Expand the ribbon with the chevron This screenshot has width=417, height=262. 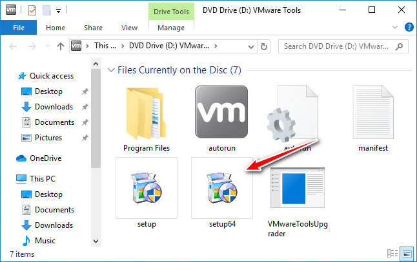[395, 27]
